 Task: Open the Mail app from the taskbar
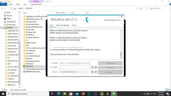[77, 94]
